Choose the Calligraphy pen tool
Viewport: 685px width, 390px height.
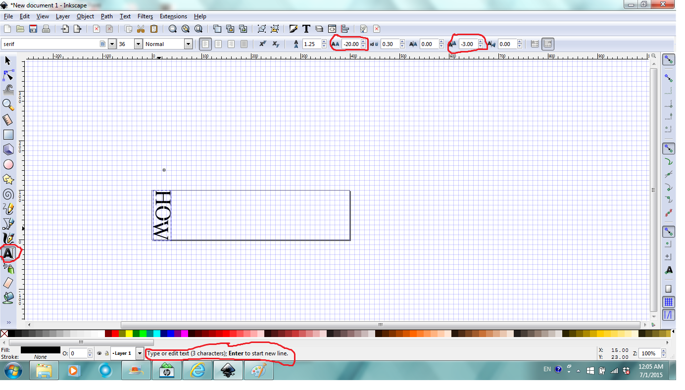pos(8,238)
